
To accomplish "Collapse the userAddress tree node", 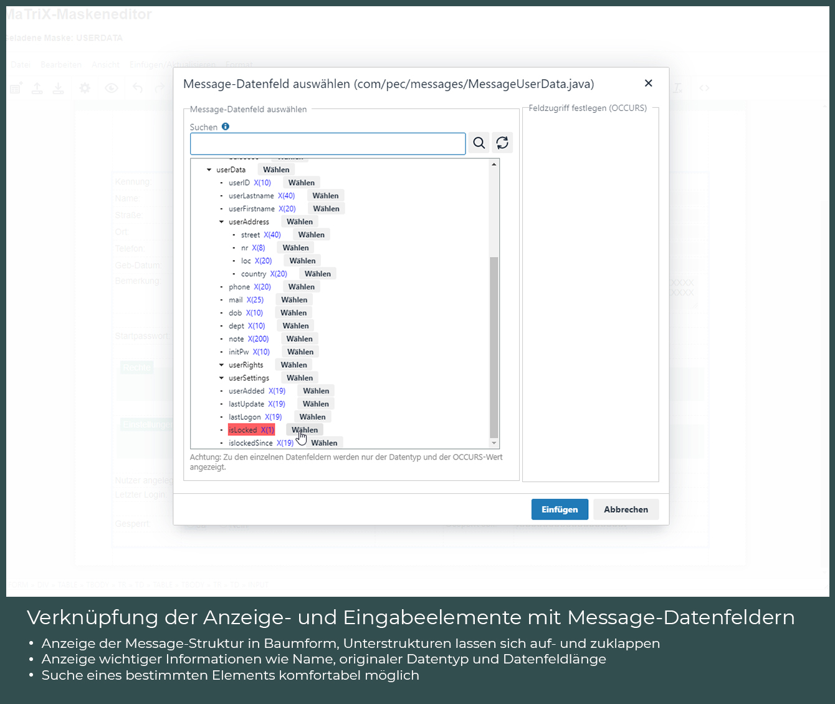I will point(222,222).
